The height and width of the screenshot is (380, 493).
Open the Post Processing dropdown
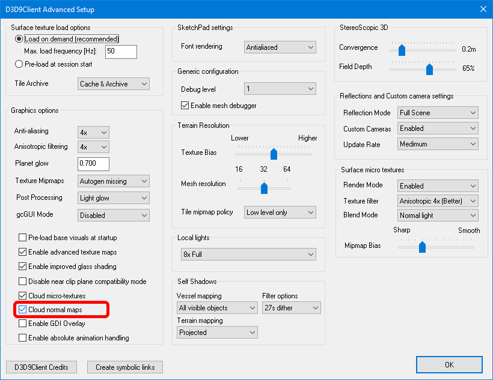(x=114, y=198)
